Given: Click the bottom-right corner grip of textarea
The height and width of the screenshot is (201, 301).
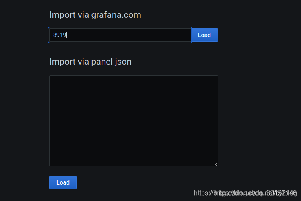Looking at the screenshot, I should pyautogui.click(x=215, y=164).
